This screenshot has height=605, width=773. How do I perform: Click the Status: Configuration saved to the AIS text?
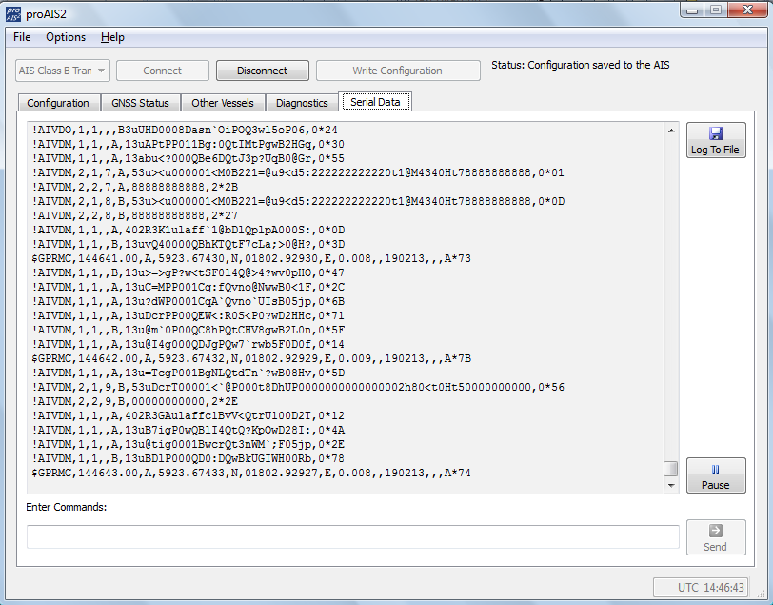tap(581, 65)
